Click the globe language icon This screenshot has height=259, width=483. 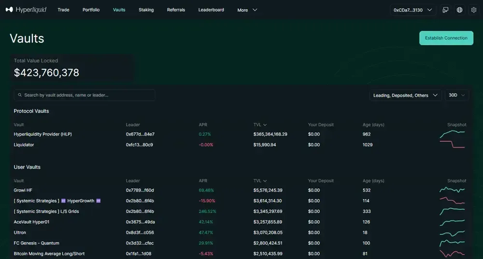459,10
